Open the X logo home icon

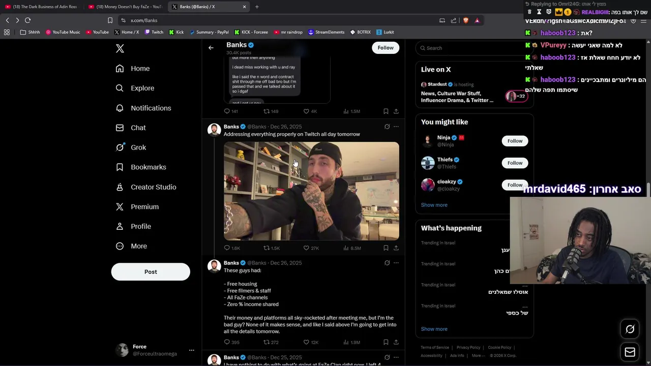(x=120, y=48)
